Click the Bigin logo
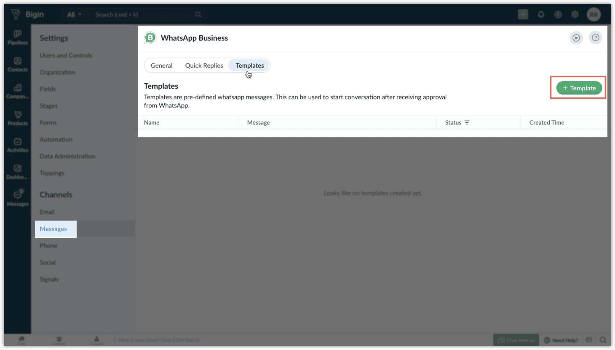Viewport: 615px width, 350px height. coord(27,14)
